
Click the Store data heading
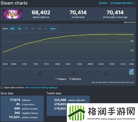7,93
